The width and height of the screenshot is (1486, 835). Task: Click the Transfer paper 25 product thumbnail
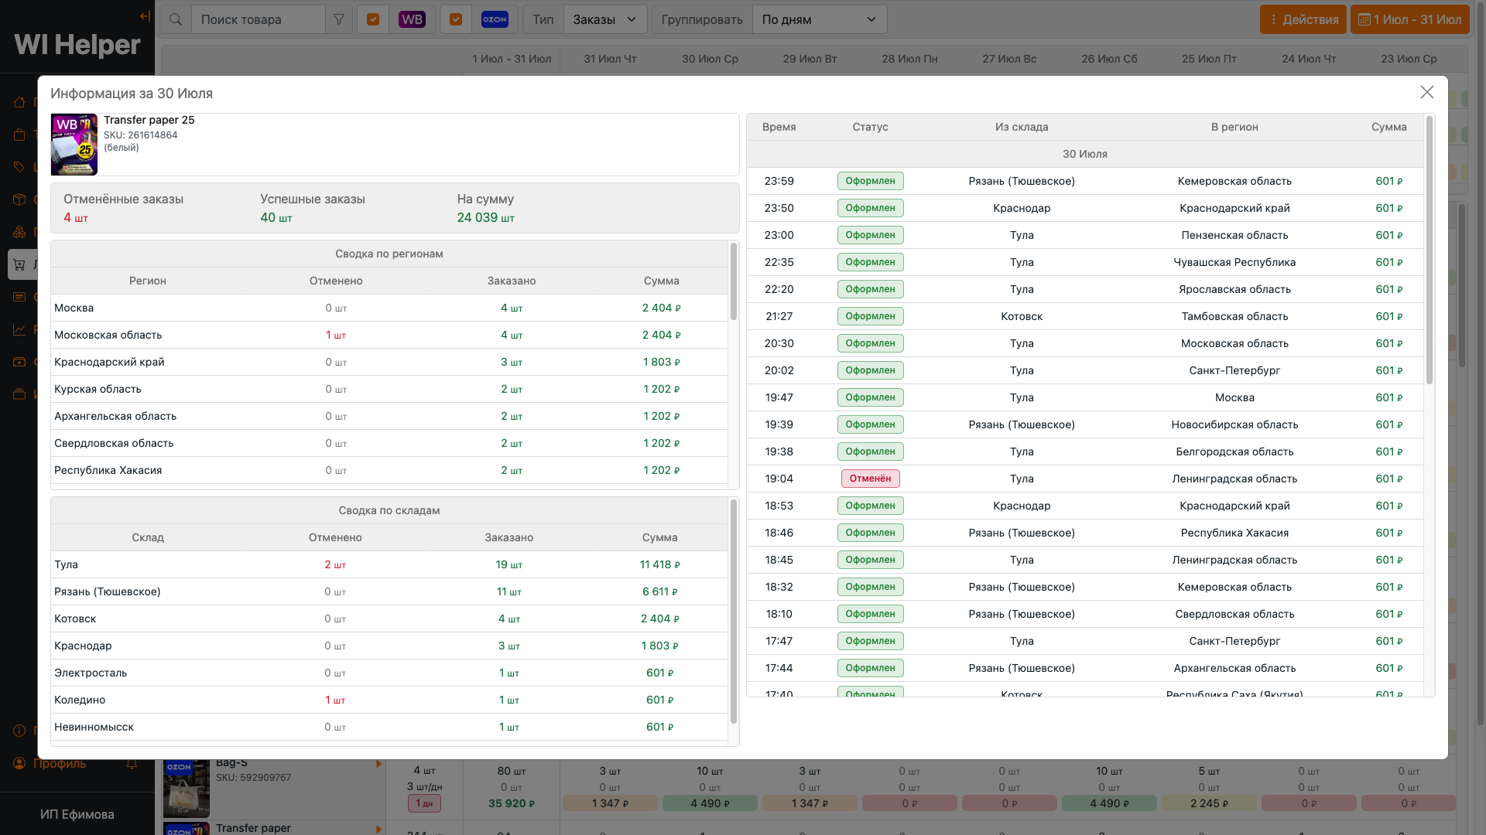[74, 145]
